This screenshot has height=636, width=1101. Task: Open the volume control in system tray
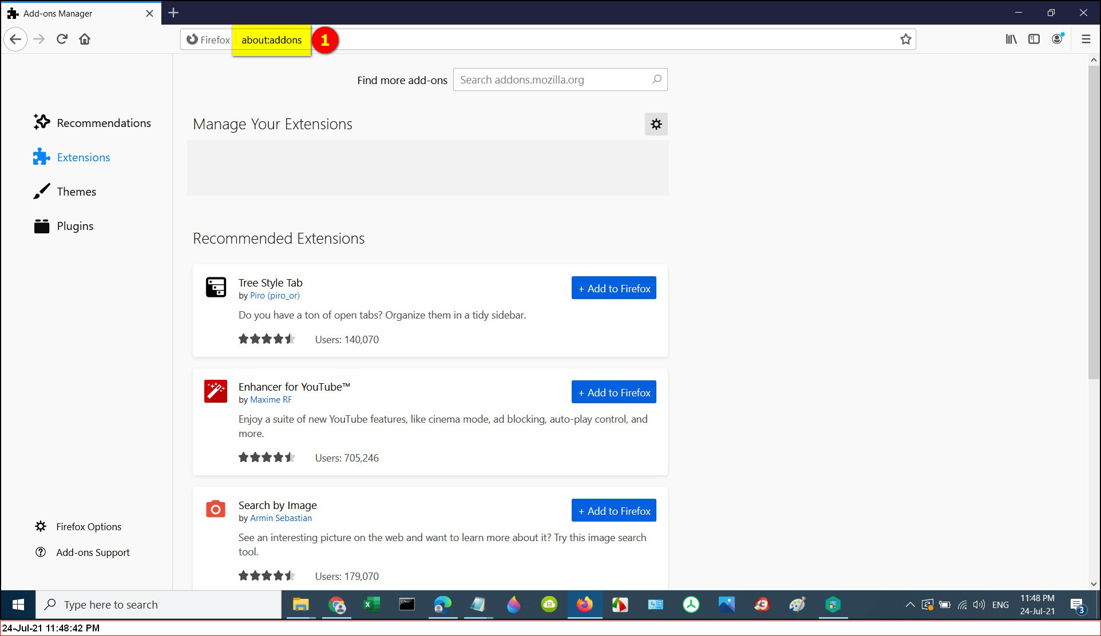[x=979, y=605]
